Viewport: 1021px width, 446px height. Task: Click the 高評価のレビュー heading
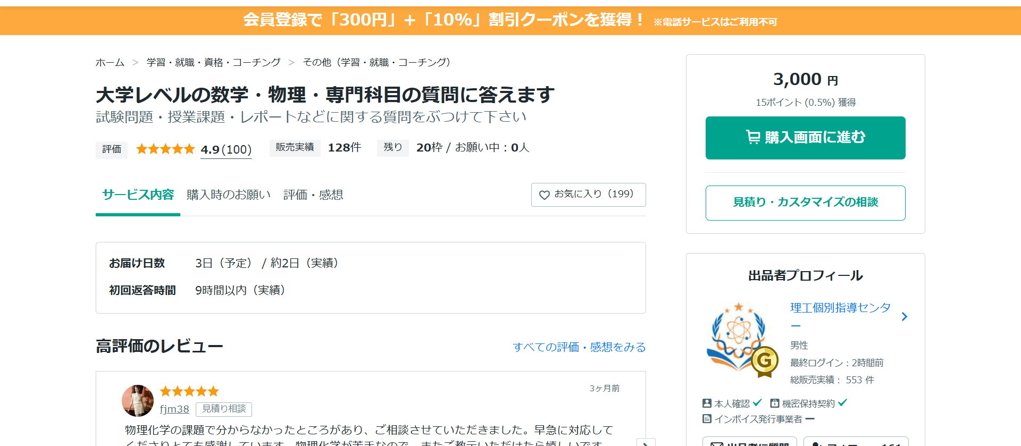click(159, 347)
